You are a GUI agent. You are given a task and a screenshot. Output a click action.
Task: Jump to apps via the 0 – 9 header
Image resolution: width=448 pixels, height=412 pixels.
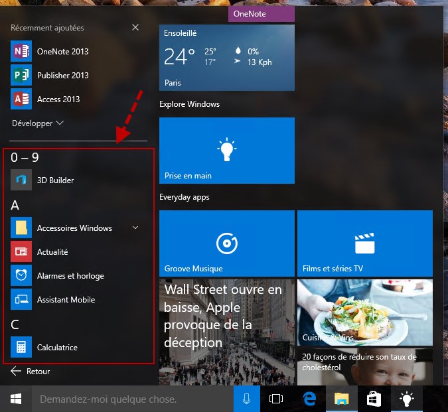click(x=25, y=157)
